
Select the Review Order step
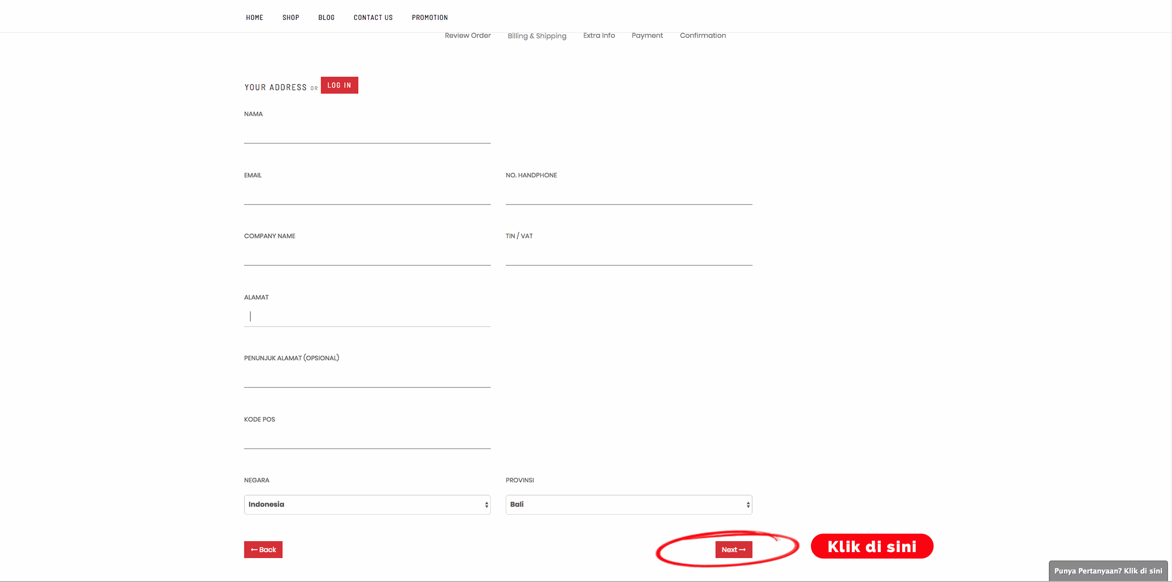[x=468, y=35]
